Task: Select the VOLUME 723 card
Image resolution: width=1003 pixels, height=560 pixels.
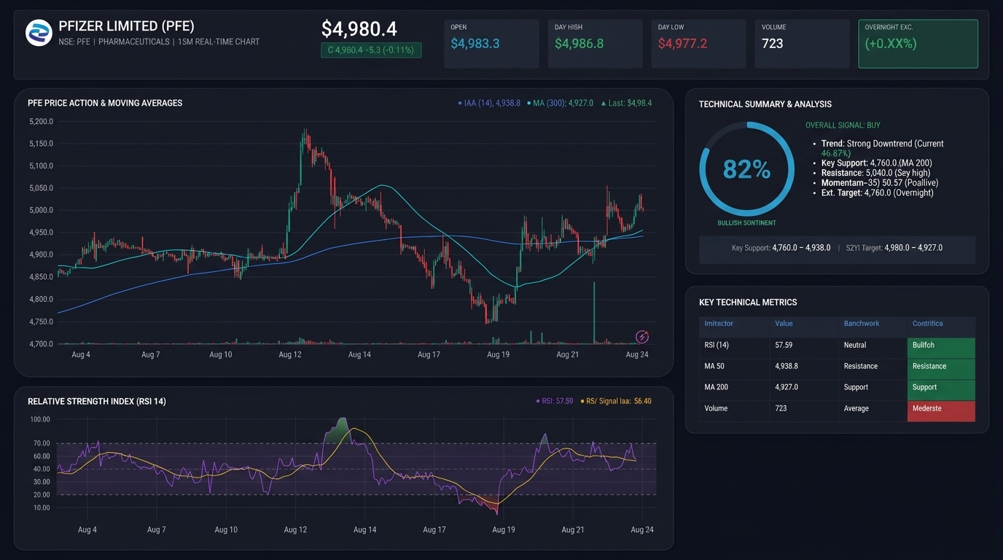Action: pos(802,44)
